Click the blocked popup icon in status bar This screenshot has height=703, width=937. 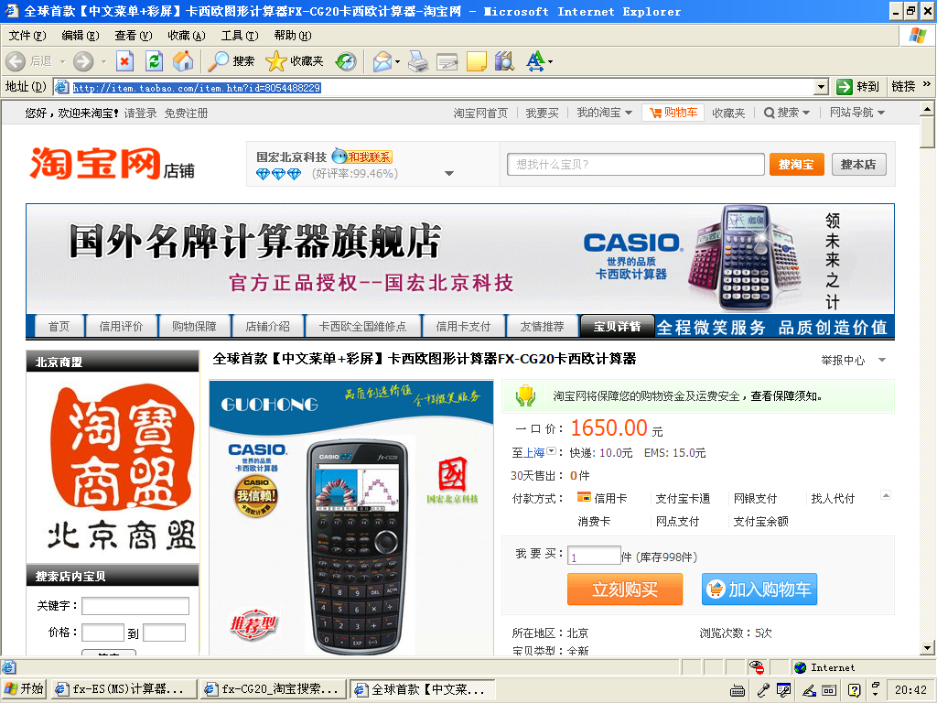757,667
